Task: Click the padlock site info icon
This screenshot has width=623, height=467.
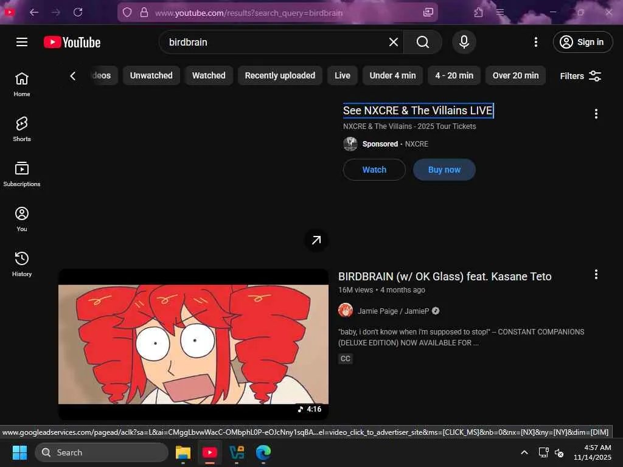Action: pos(144,12)
